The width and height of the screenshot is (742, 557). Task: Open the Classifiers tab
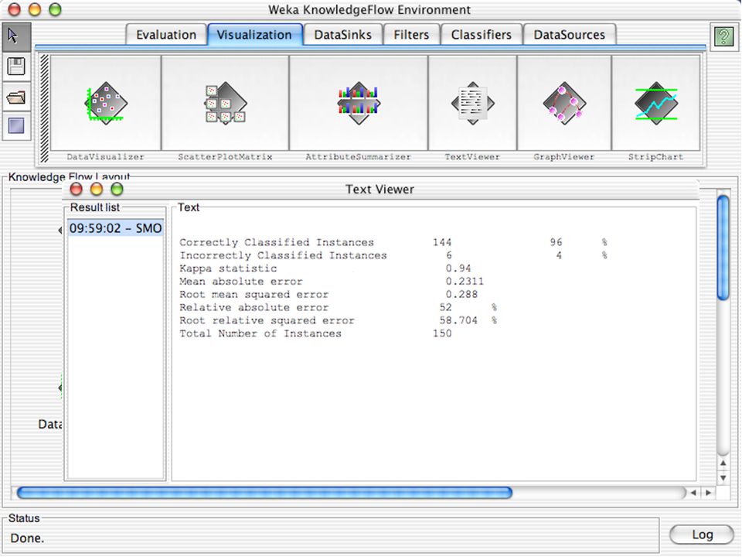(482, 35)
